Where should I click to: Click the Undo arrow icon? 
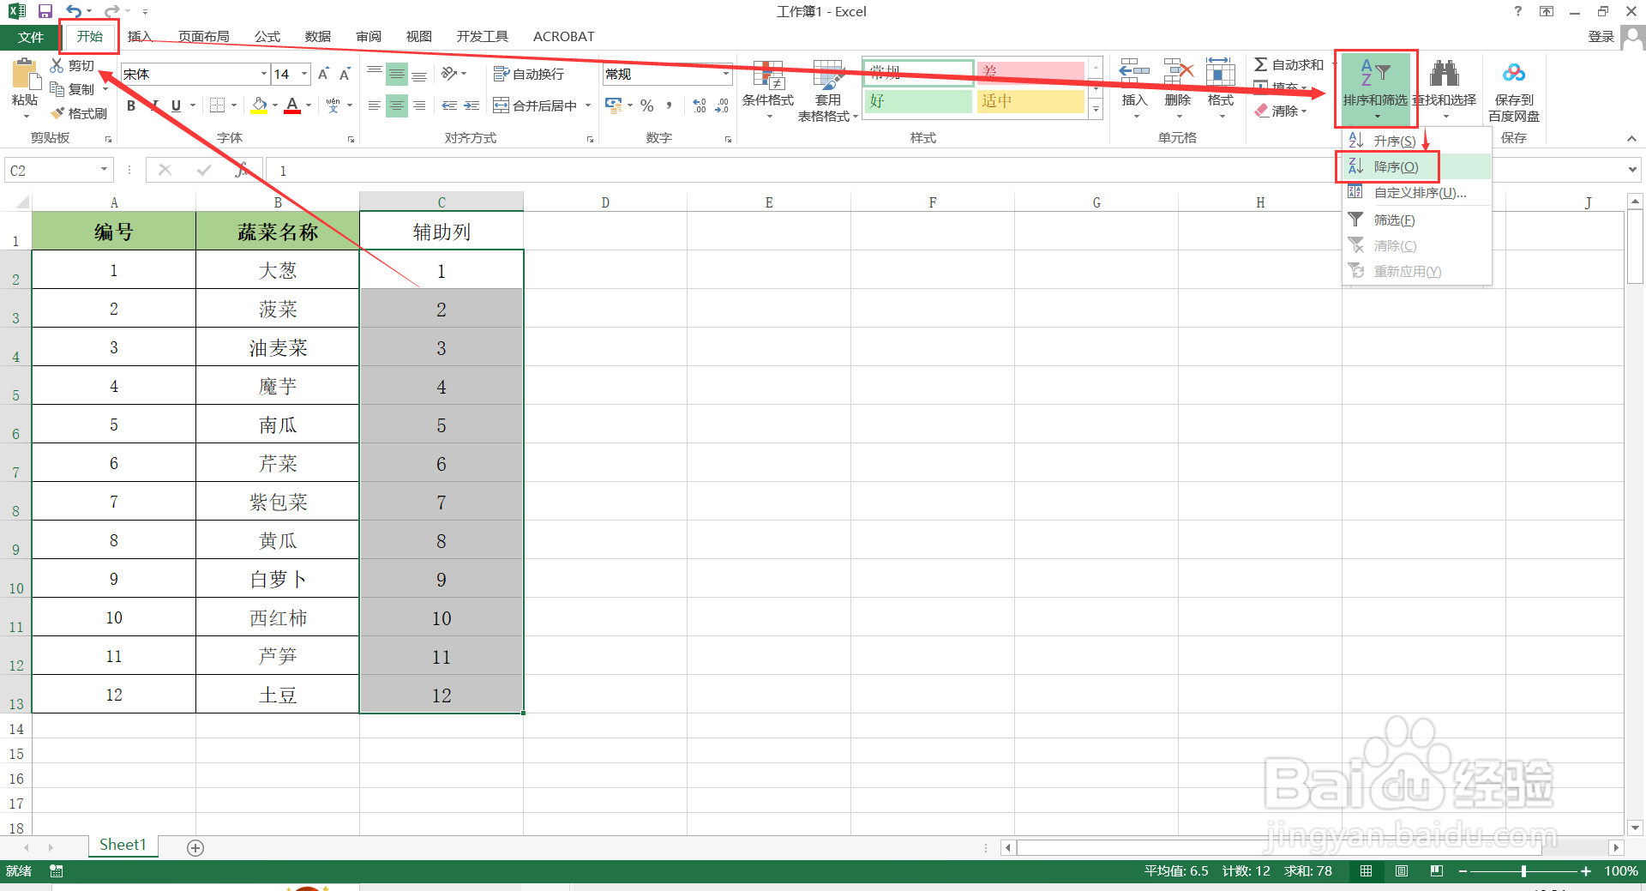pyautogui.click(x=74, y=11)
